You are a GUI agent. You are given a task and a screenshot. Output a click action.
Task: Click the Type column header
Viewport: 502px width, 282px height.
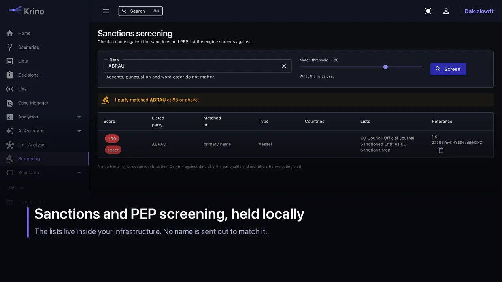click(264, 122)
